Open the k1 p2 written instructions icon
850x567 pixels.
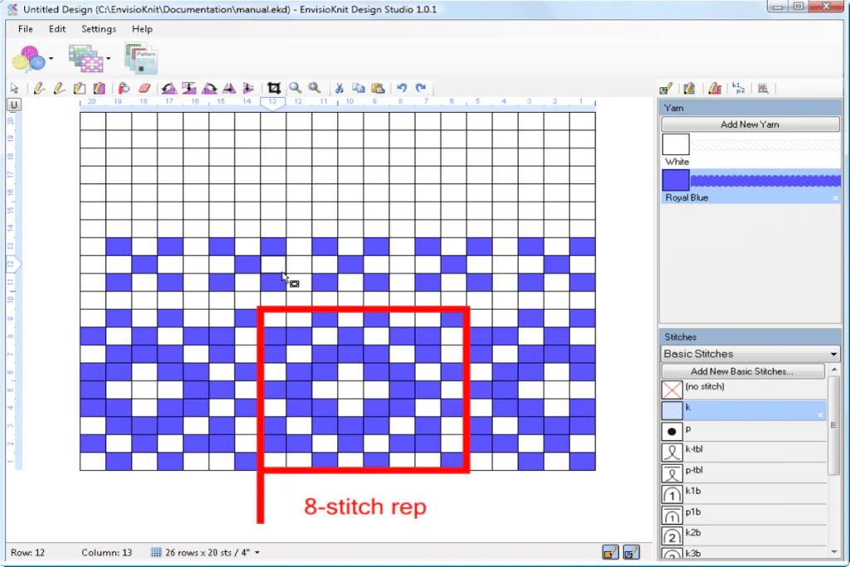pos(737,88)
